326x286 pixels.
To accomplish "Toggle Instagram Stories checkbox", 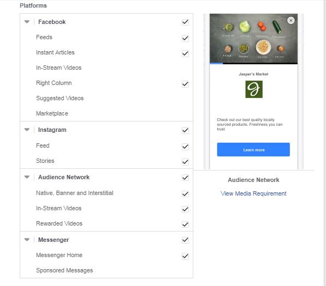I will click(185, 162).
